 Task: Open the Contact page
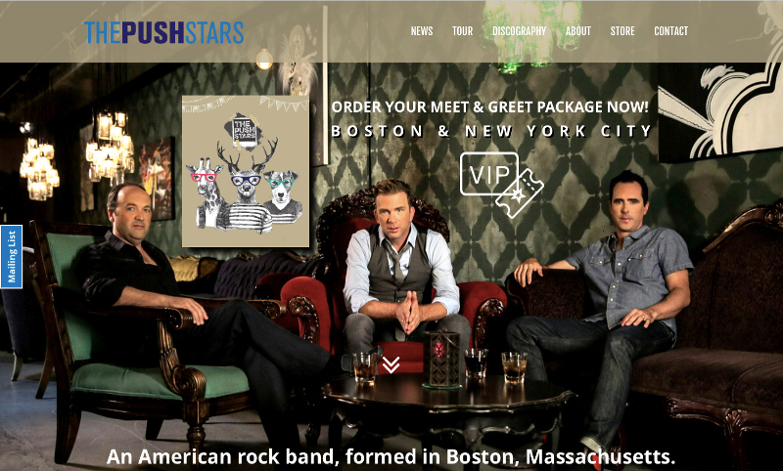tap(670, 31)
